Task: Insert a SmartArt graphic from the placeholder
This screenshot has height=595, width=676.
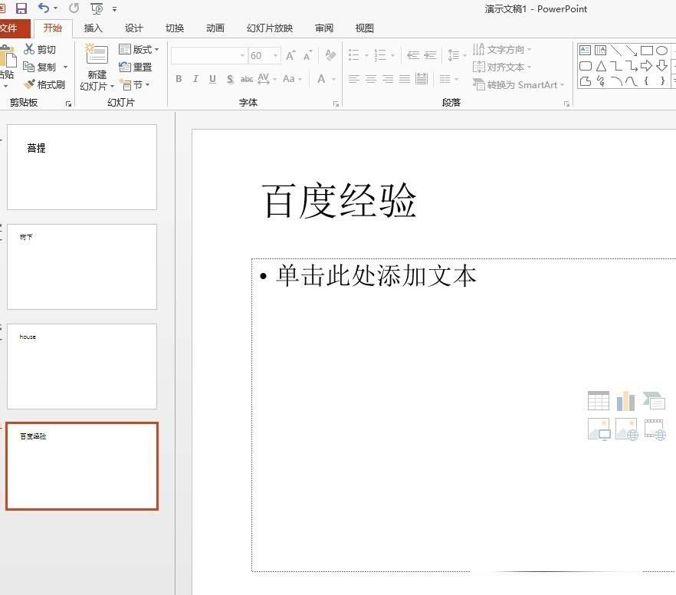Action: pos(654,400)
